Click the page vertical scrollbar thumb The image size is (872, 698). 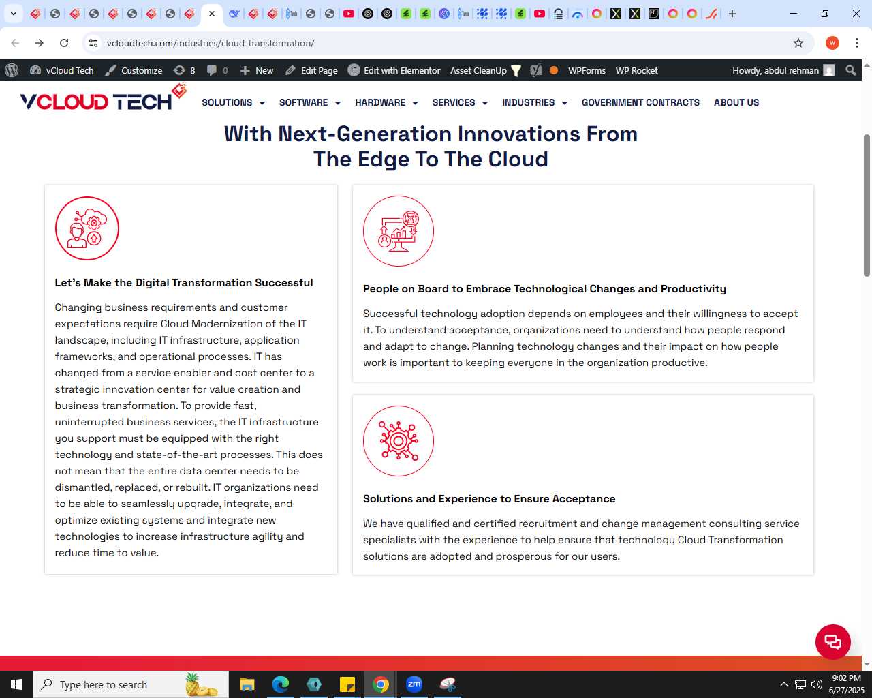[x=867, y=204]
